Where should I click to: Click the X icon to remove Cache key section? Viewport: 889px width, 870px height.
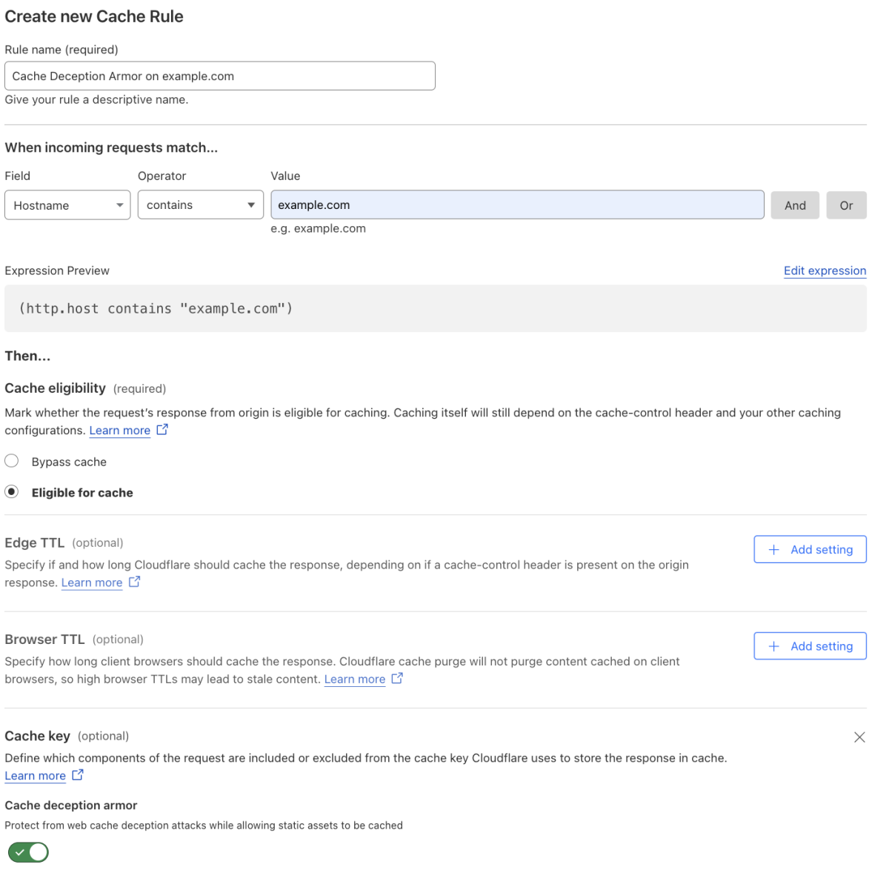[x=859, y=737]
